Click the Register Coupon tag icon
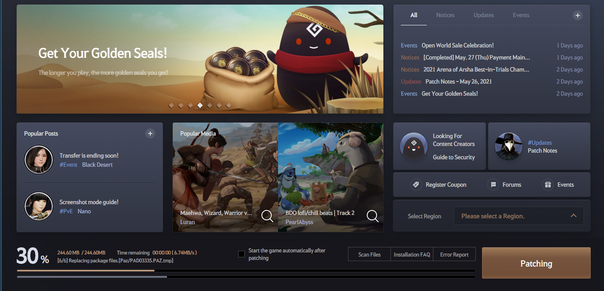 pyautogui.click(x=415, y=185)
